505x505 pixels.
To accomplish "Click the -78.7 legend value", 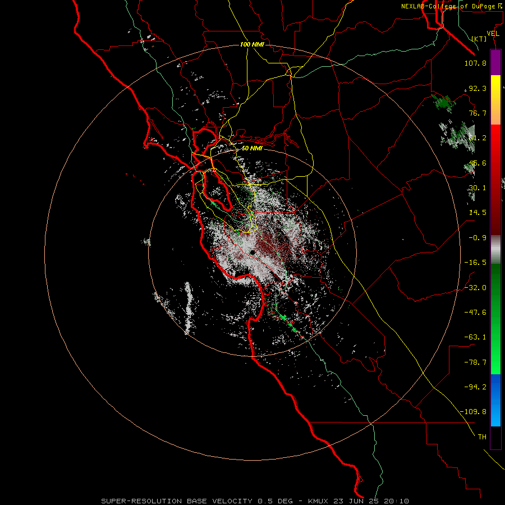I will click(x=475, y=362).
